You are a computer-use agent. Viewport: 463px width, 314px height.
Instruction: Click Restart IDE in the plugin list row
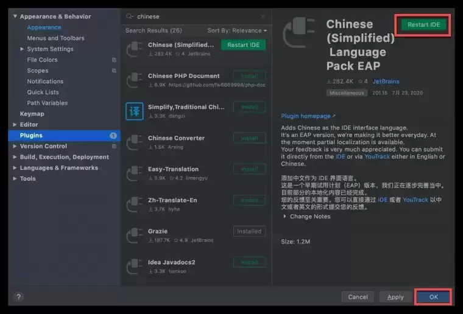(243, 45)
